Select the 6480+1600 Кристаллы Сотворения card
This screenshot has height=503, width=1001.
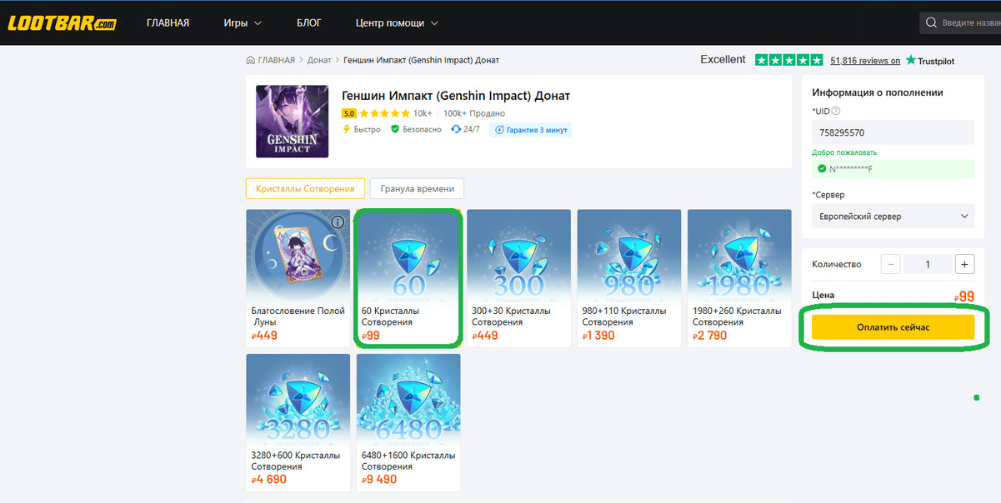click(408, 422)
